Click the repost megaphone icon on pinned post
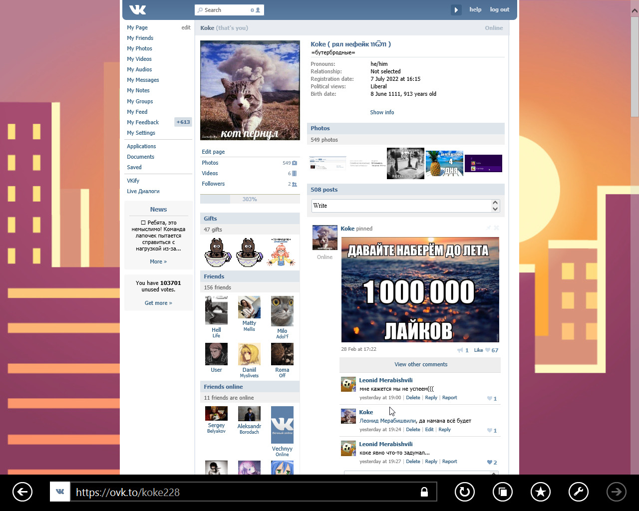The image size is (639, 511). pos(460,350)
